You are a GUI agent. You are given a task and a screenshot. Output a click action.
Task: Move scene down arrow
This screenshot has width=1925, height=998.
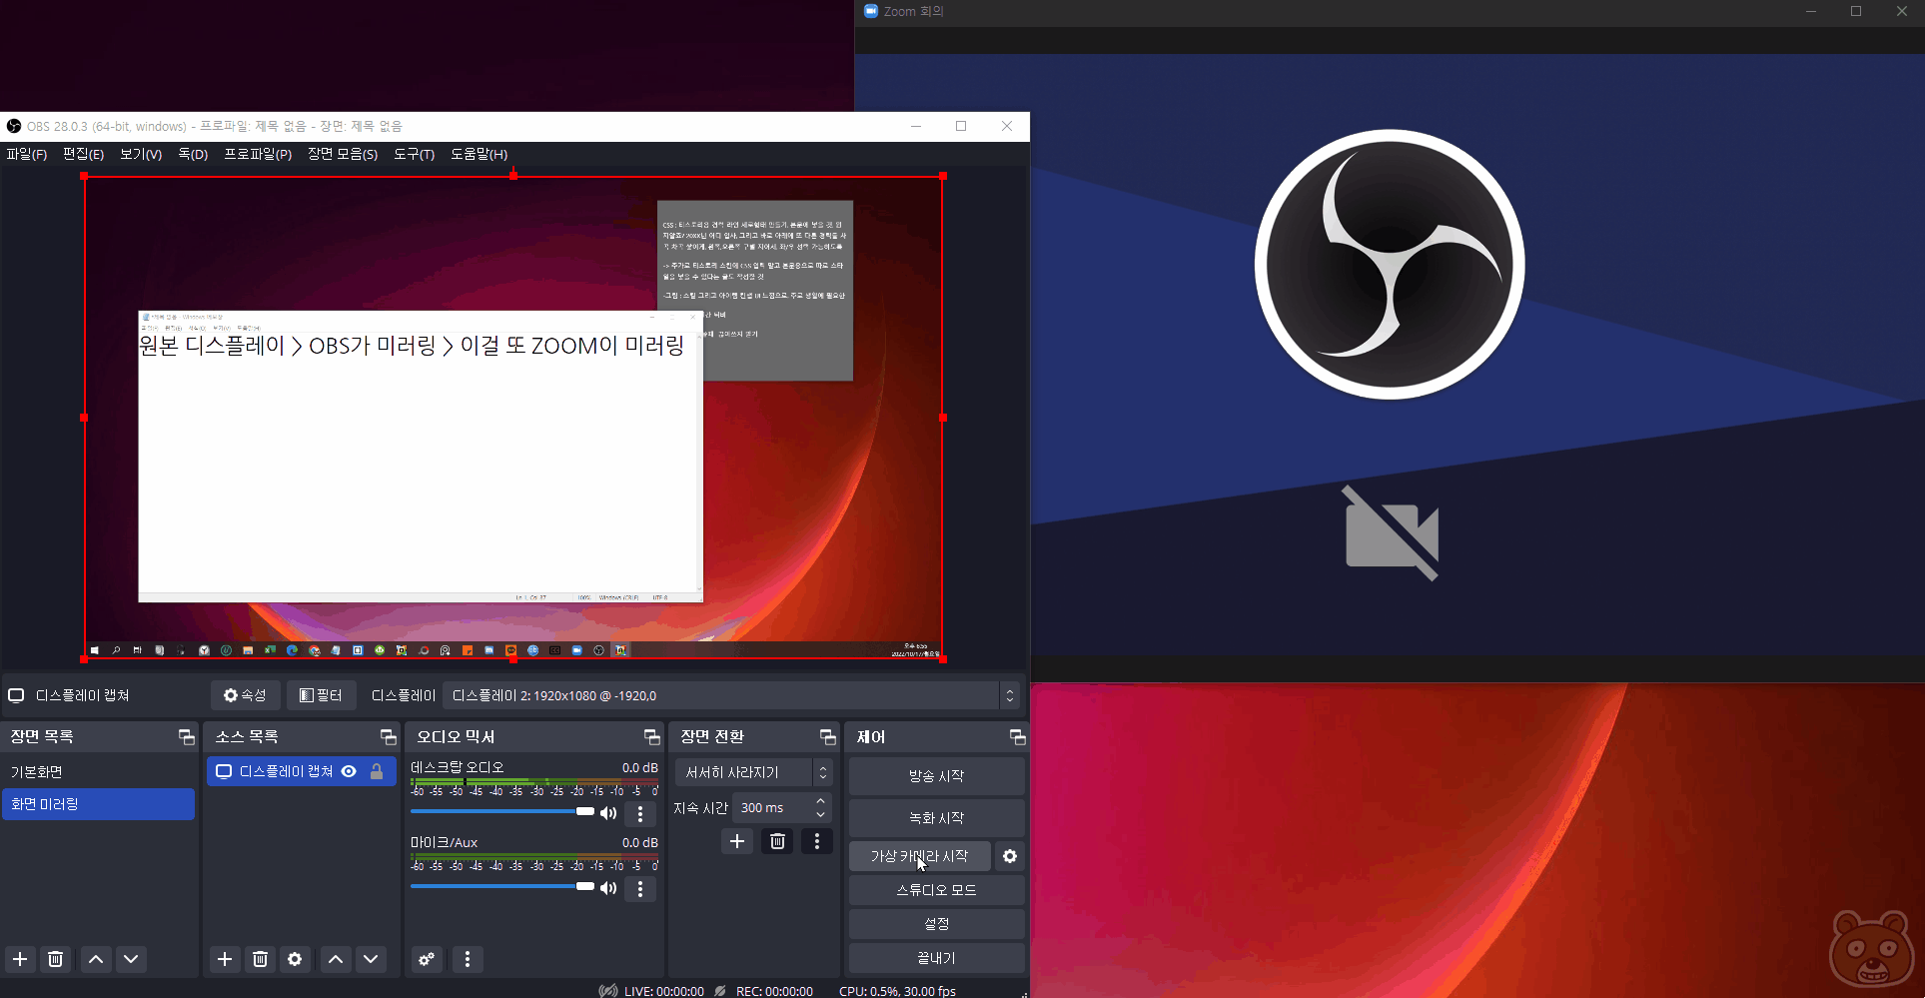131,959
